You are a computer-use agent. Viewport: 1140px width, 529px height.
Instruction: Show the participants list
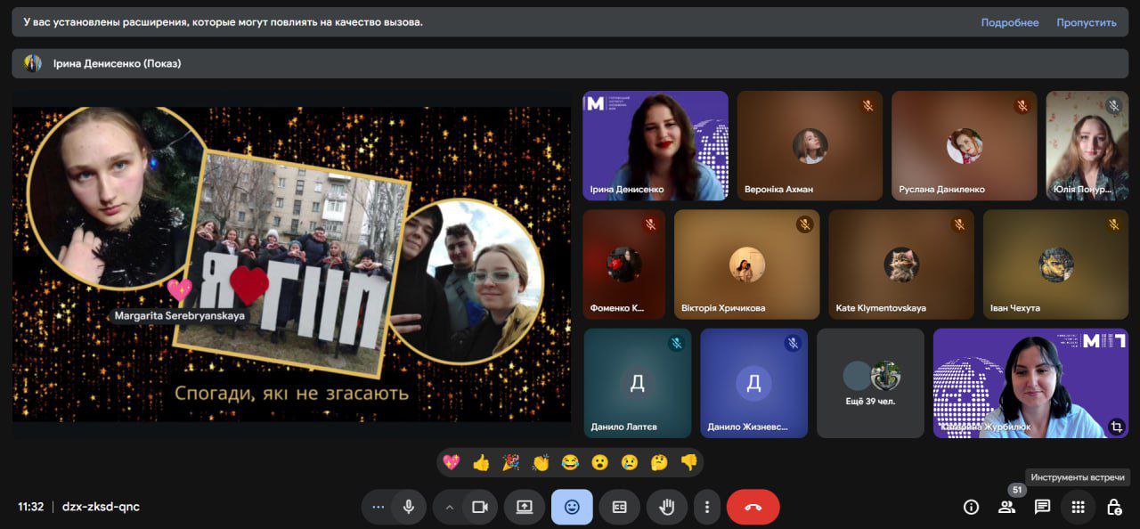pyautogui.click(x=1006, y=507)
